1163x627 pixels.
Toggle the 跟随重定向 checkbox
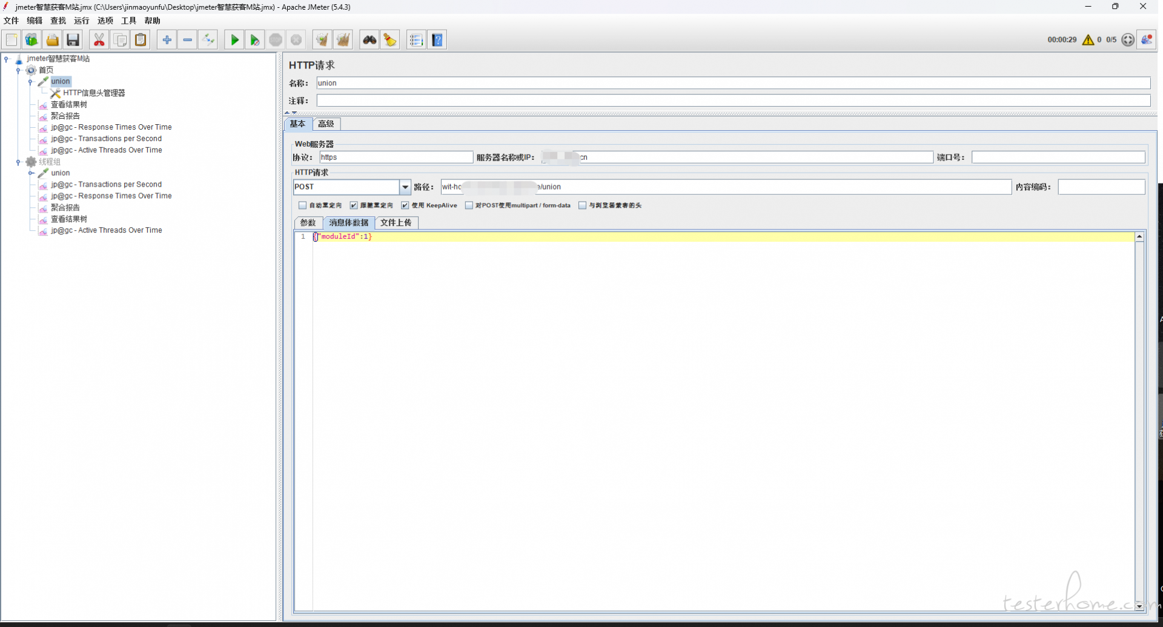[354, 205]
